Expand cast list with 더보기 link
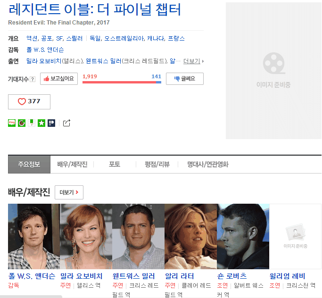This screenshot has height=298, width=322. click(x=193, y=61)
